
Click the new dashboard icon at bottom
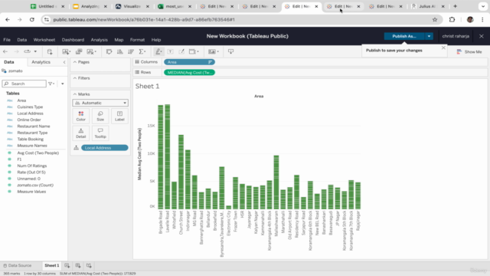click(x=78, y=266)
